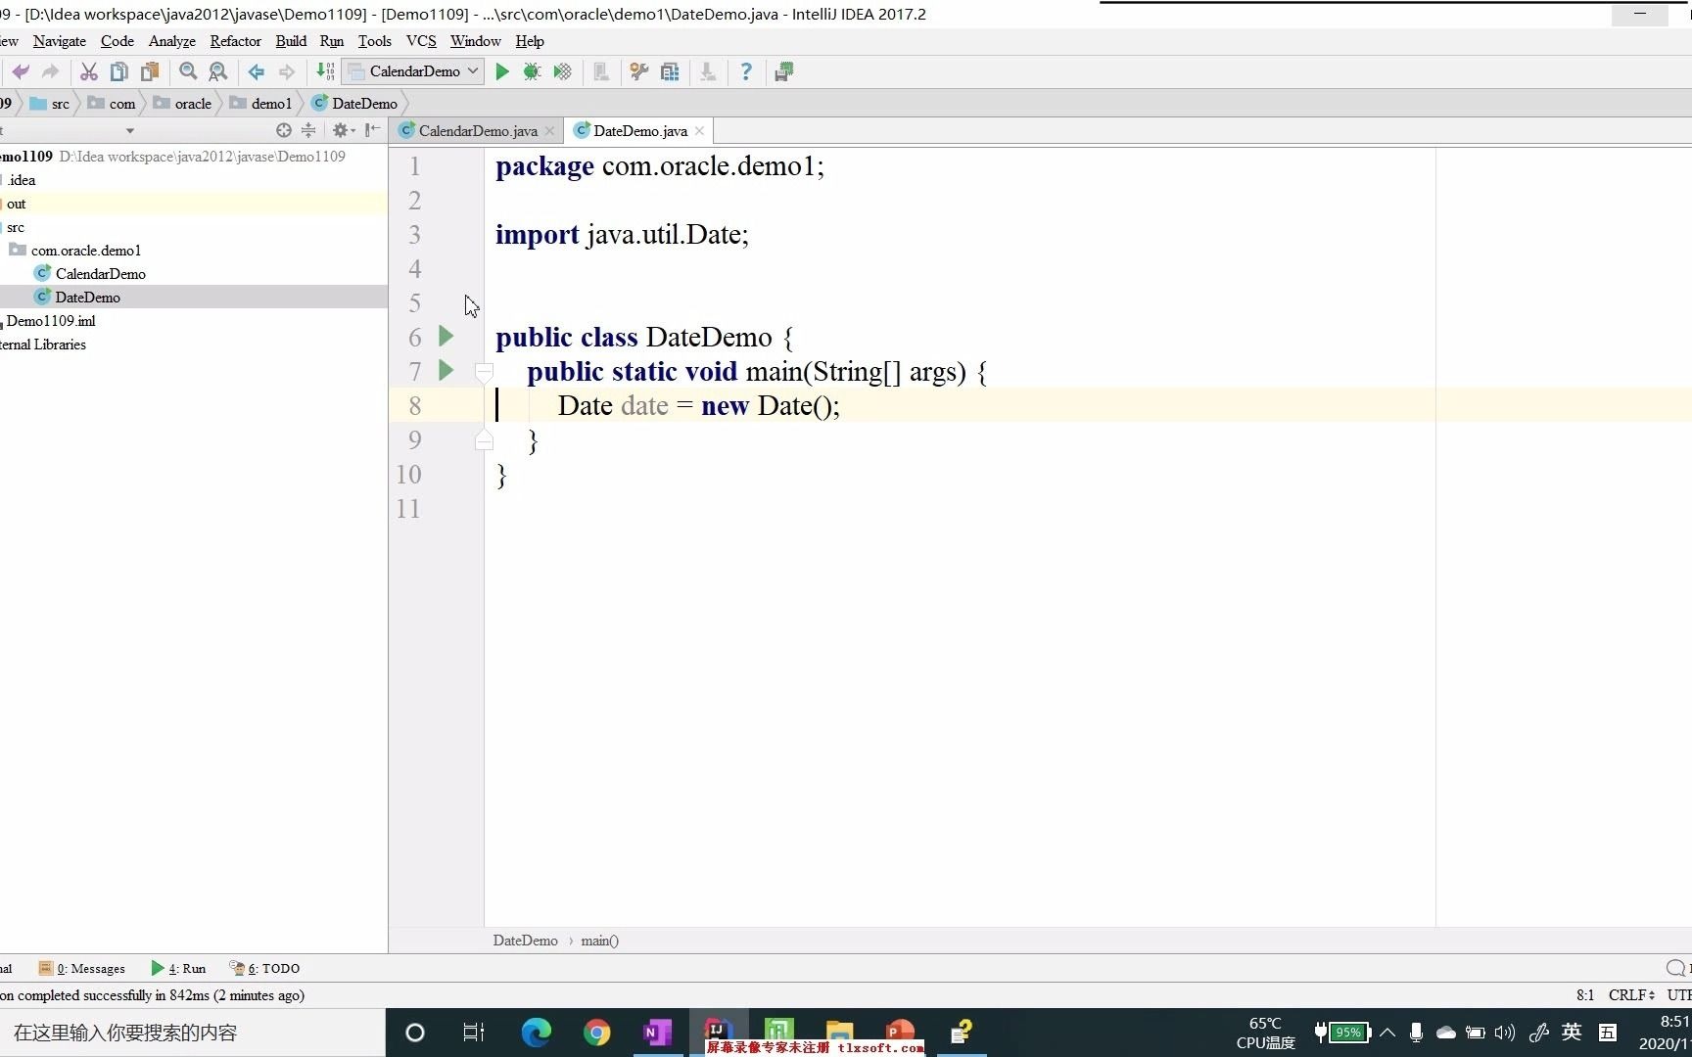
Task: Click the Make Project build icon
Action: [325, 71]
